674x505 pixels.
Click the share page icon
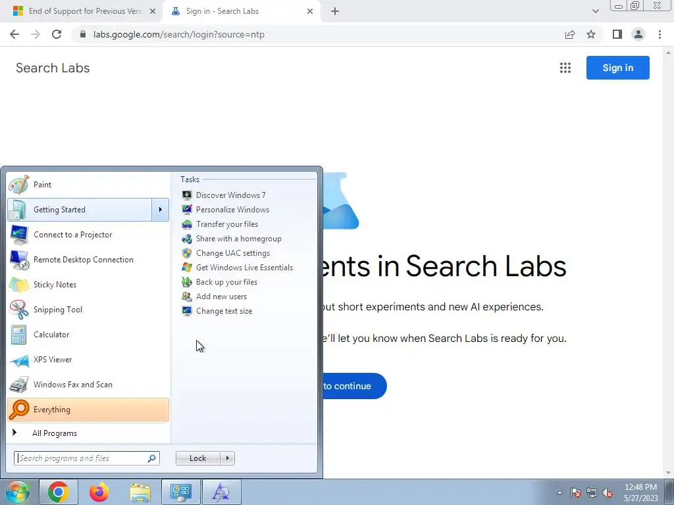(x=570, y=34)
